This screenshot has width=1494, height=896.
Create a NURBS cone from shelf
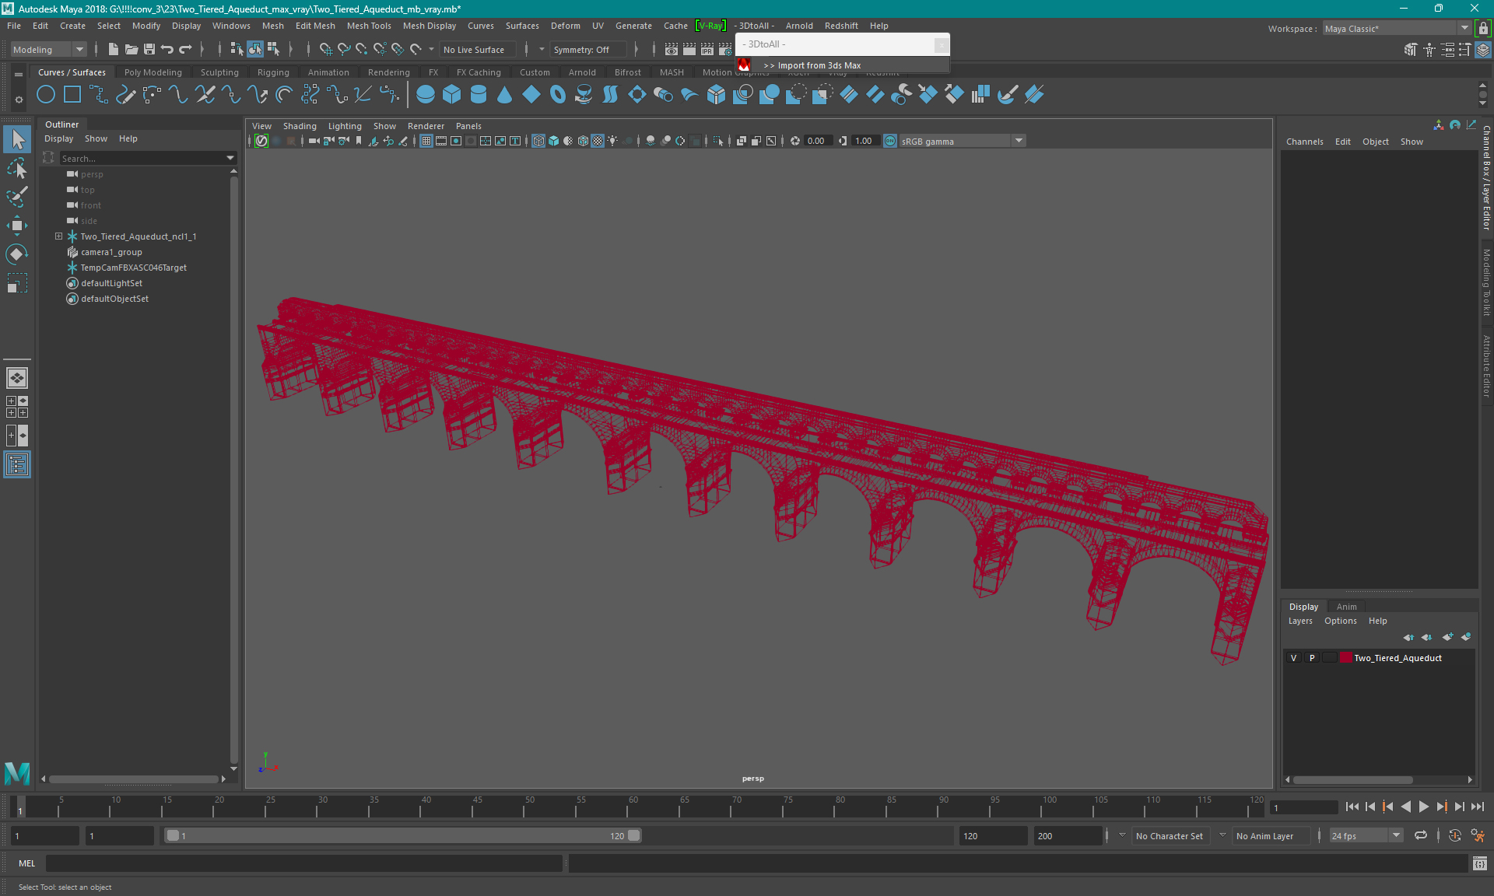coord(505,95)
